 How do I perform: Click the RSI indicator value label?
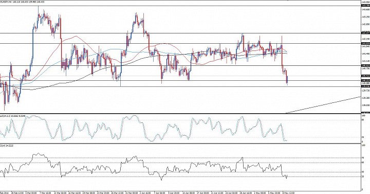click(6, 146)
